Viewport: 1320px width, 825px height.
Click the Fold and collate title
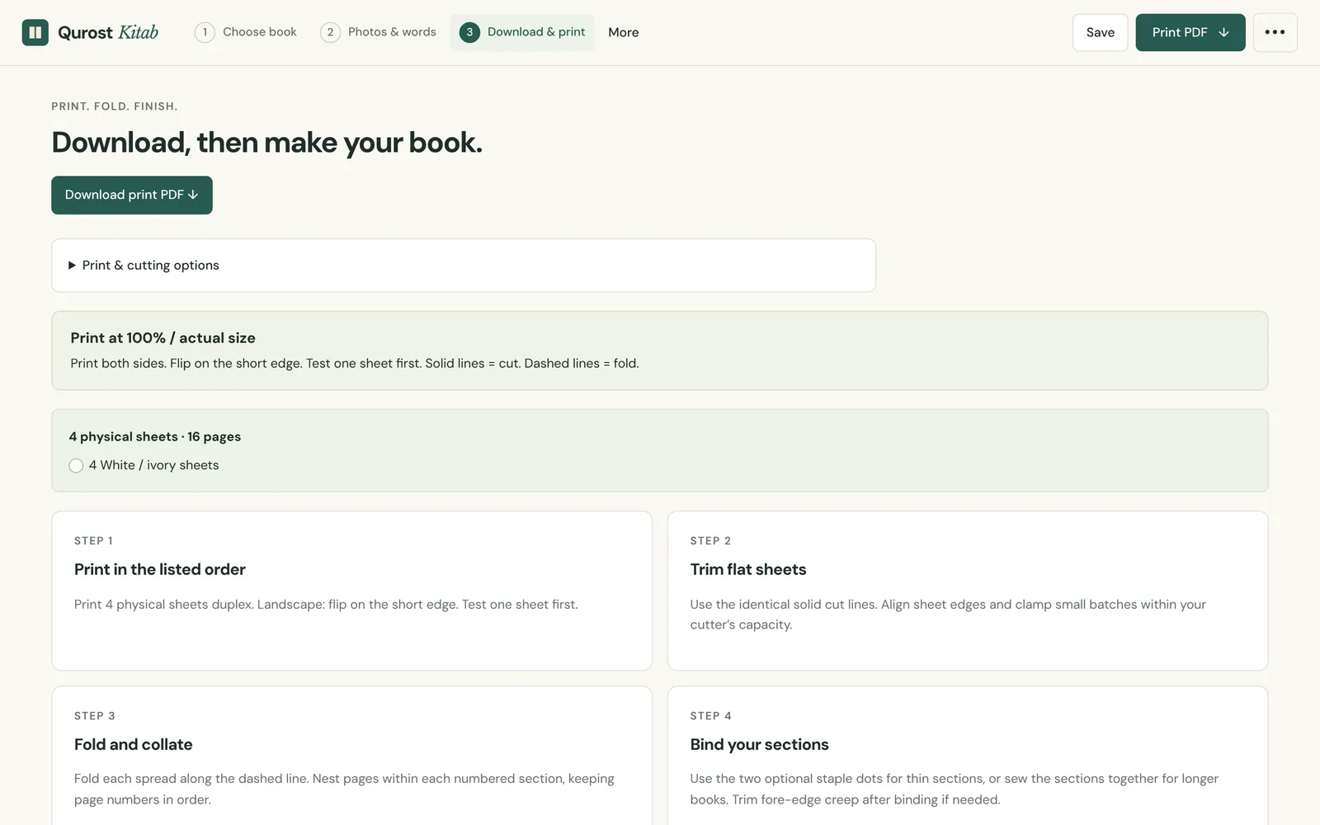(x=134, y=744)
